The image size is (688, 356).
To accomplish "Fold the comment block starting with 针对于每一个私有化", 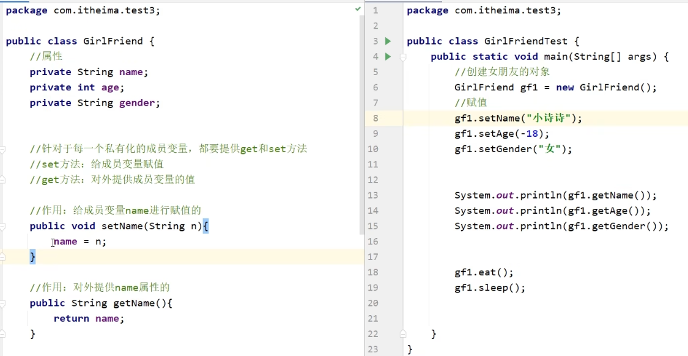I will pyautogui.click(x=2, y=150).
